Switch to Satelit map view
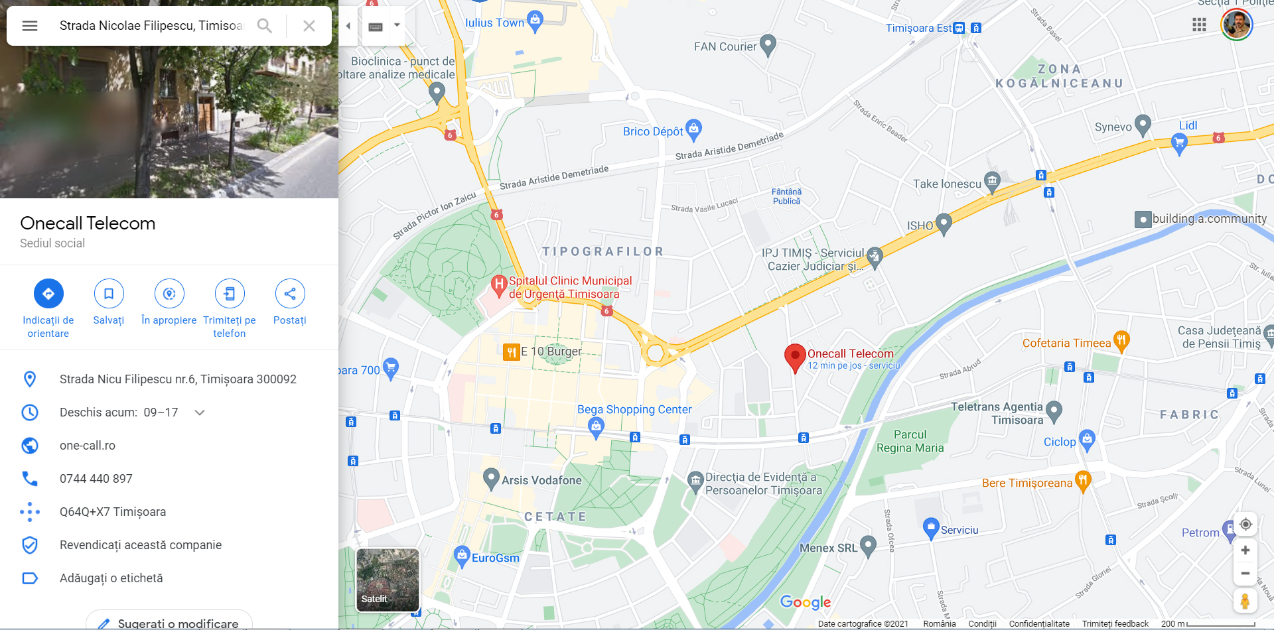Image resolution: width=1274 pixels, height=630 pixels. click(x=388, y=580)
